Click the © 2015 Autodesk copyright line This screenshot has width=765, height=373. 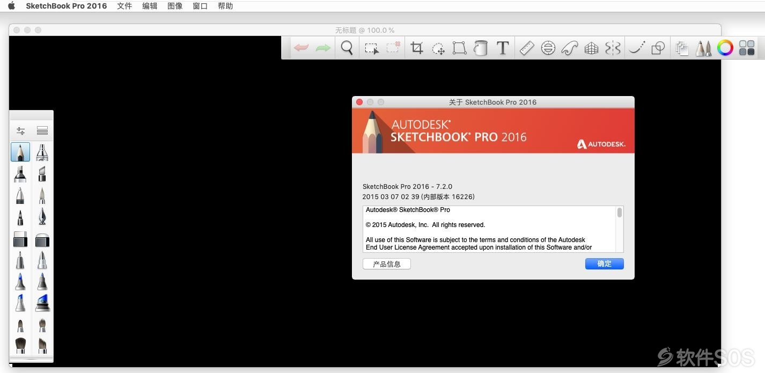pos(425,225)
